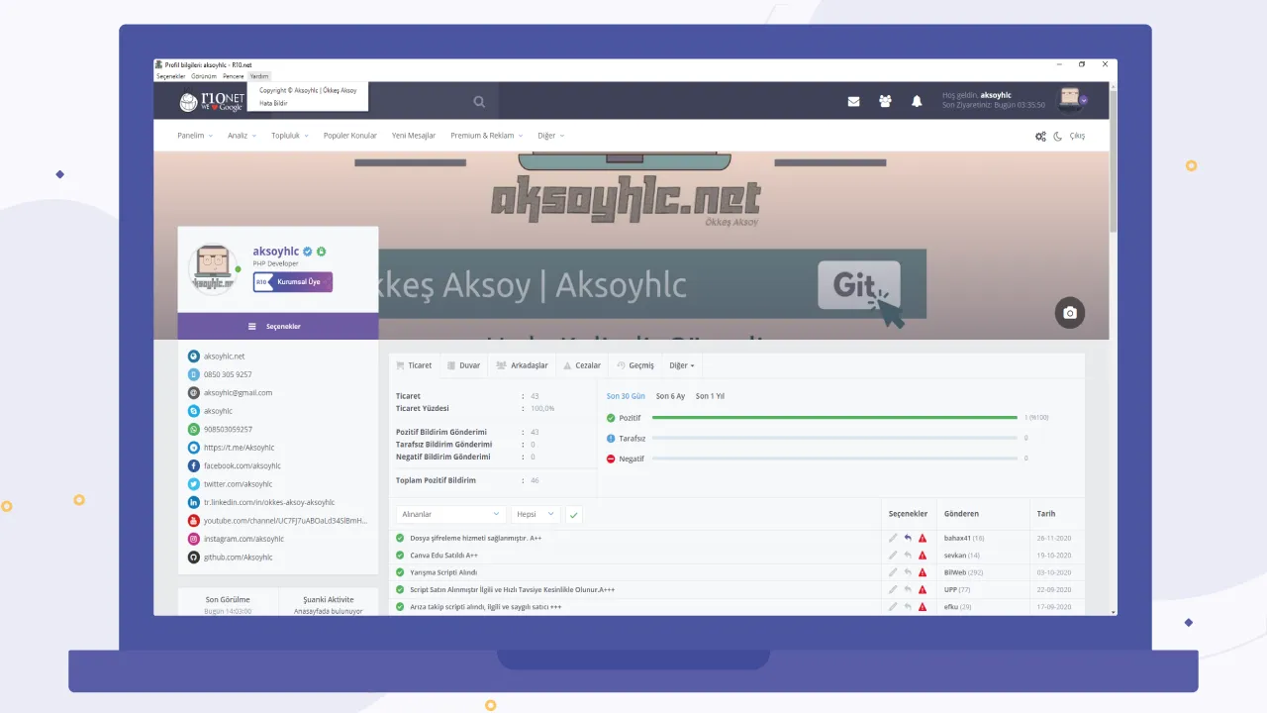Image resolution: width=1267 pixels, height=713 pixels.
Task: Open the user avatar dropdown in header
Action: point(1074,99)
